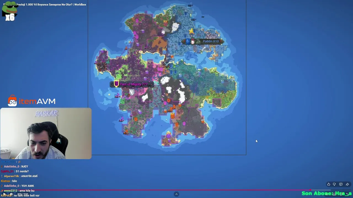Click chat message 'Adellinho_0 : NÆY'
Image resolution: width=353 pixels, height=198 pixels.
click(x=15, y=167)
